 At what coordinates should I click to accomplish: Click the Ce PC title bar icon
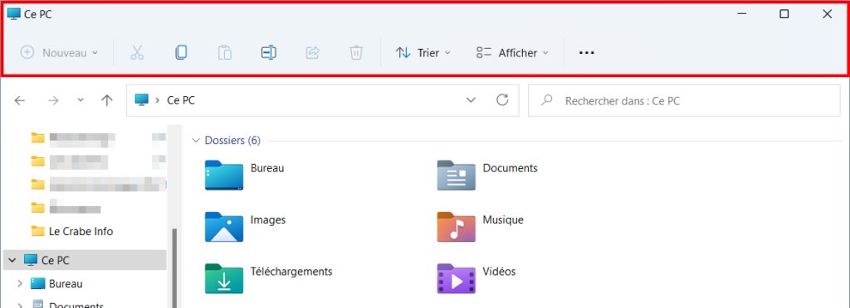(x=13, y=14)
